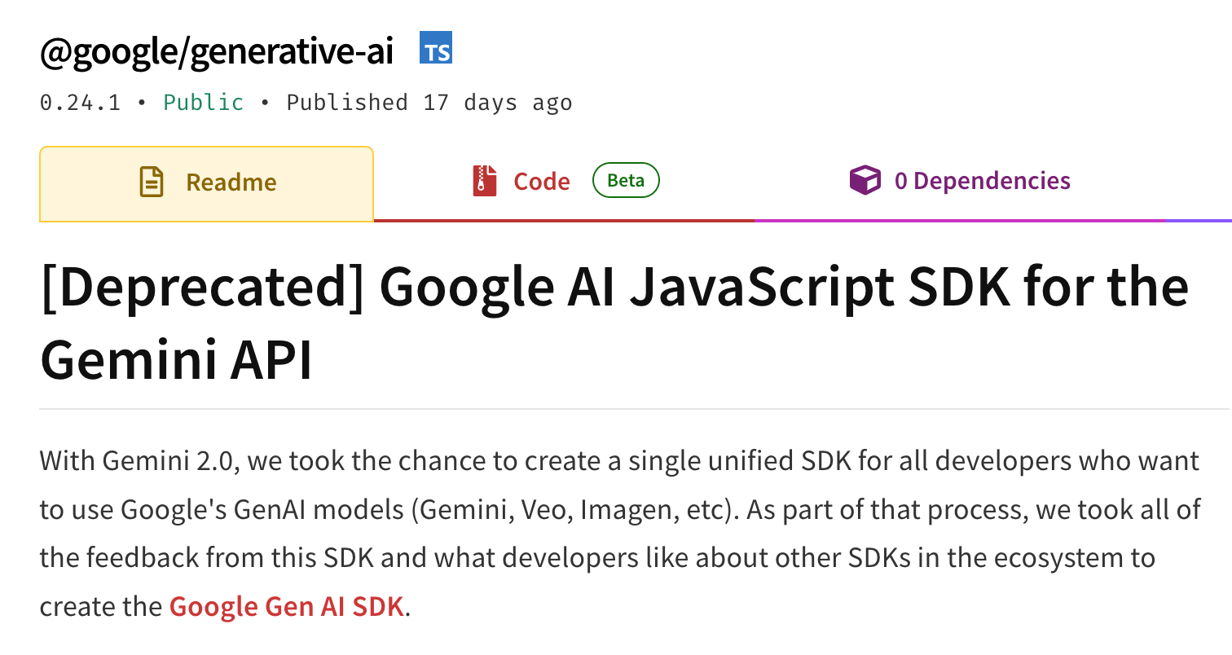
Task: Click the Published 17 days ago text
Action: point(428,102)
